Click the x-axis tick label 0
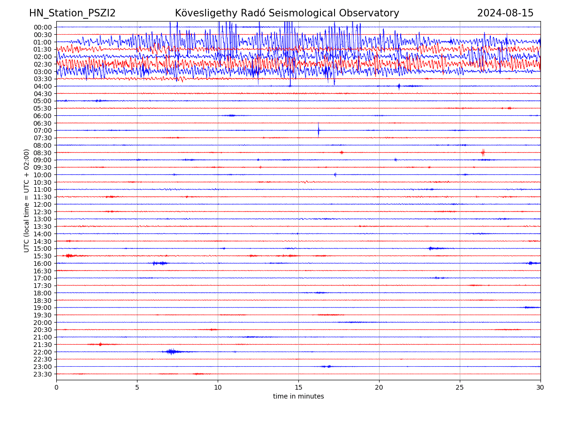The height and width of the screenshot is (422, 563). coord(56,388)
